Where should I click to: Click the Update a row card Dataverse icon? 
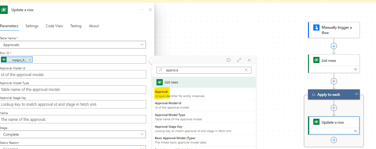click(x=316, y=122)
